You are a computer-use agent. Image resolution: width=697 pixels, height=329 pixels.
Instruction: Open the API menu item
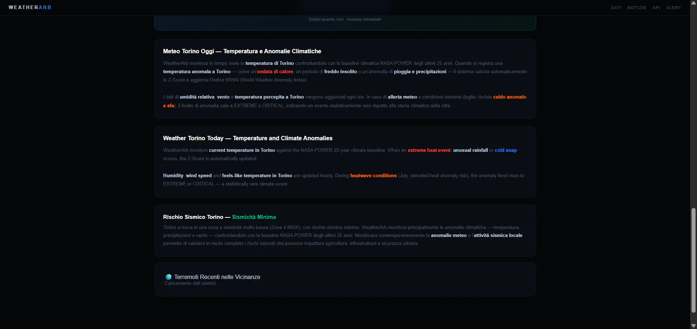pyautogui.click(x=656, y=8)
